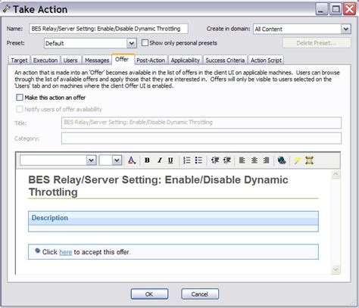This screenshot has width=359, height=308.
Task: Click the Name input field
Action: [108, 29]
